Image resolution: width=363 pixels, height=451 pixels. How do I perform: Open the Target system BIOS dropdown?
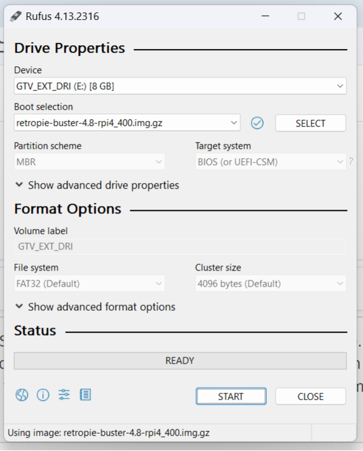(271, 162)
